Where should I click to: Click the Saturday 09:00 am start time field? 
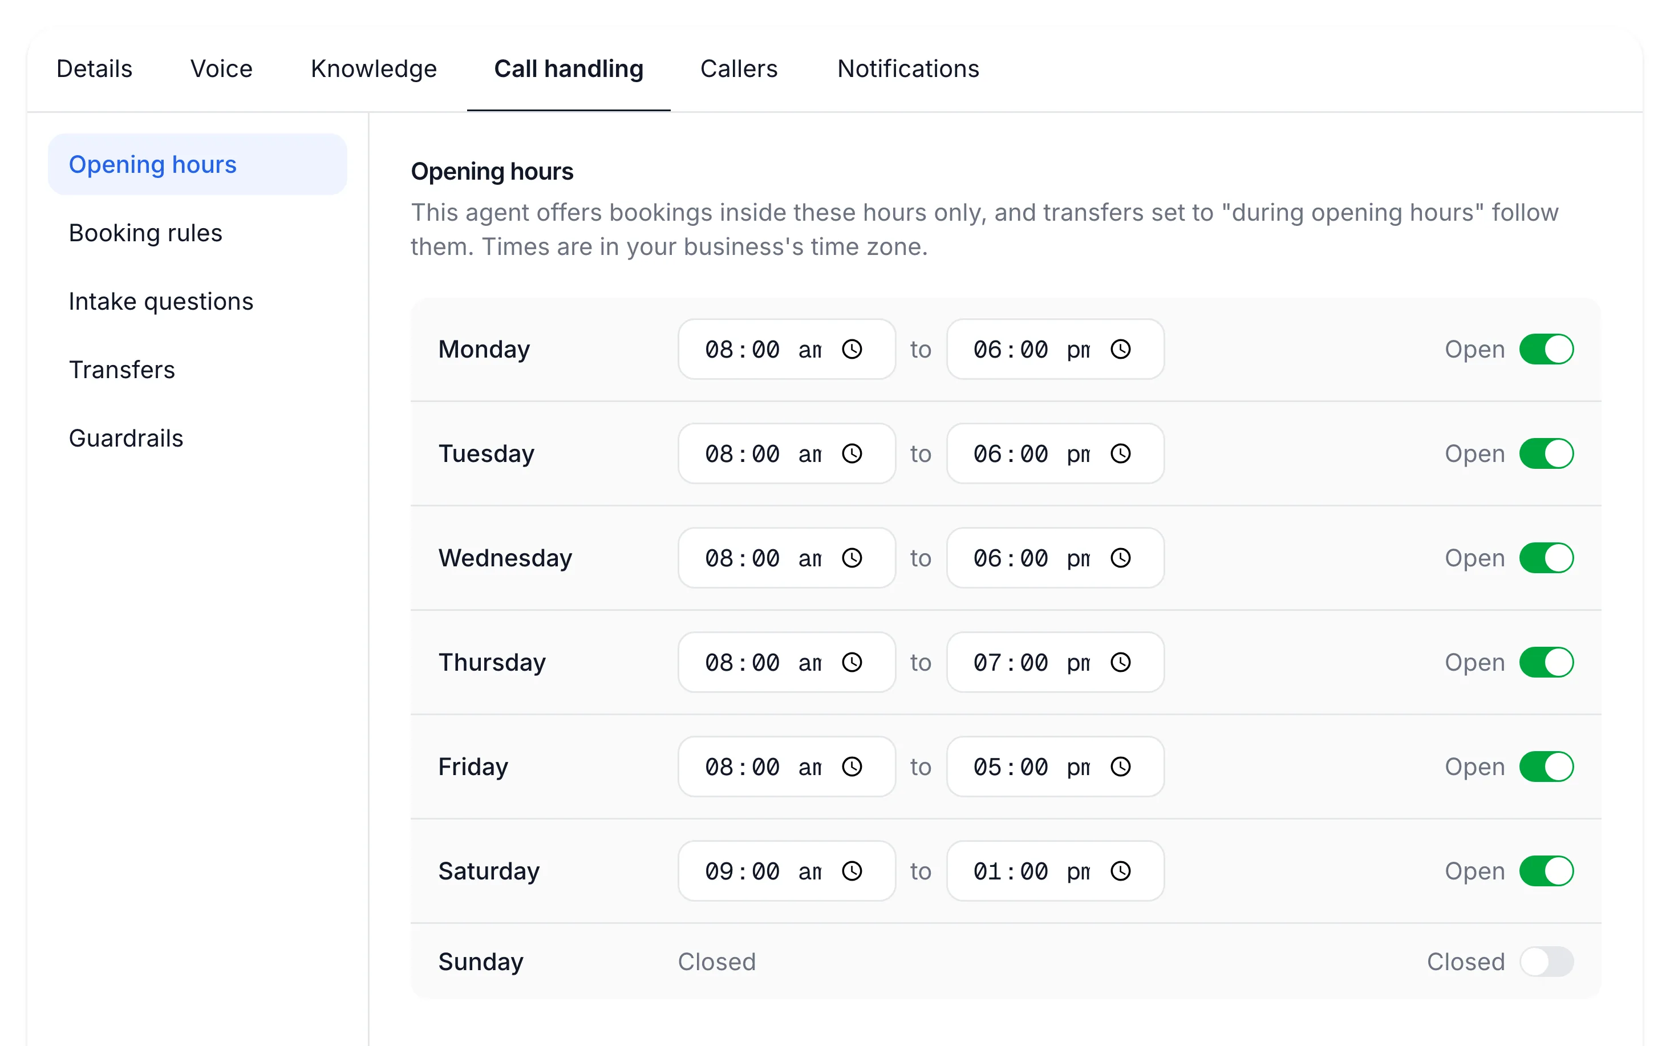click(787, 871)
